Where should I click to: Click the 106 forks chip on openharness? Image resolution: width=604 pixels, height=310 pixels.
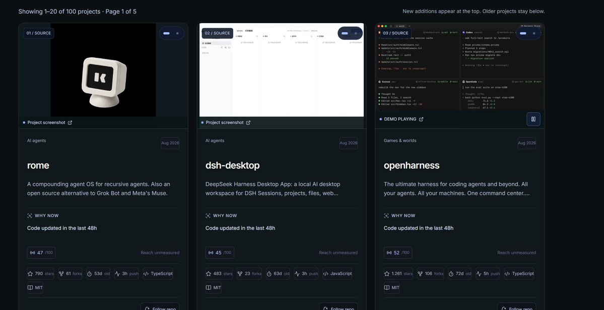431,273
